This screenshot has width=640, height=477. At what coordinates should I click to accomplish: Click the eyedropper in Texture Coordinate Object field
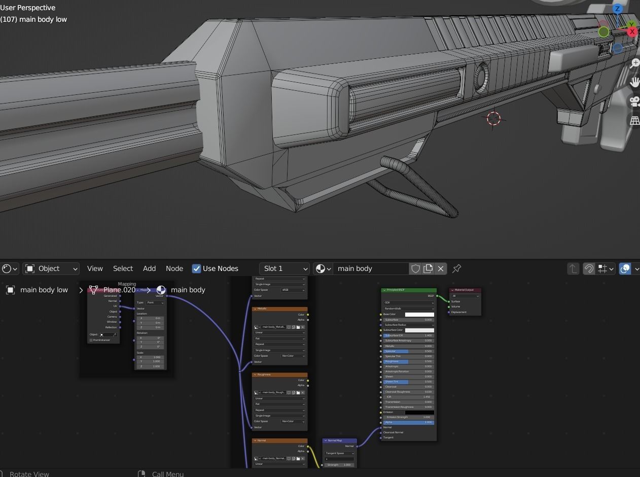point(115,335)
